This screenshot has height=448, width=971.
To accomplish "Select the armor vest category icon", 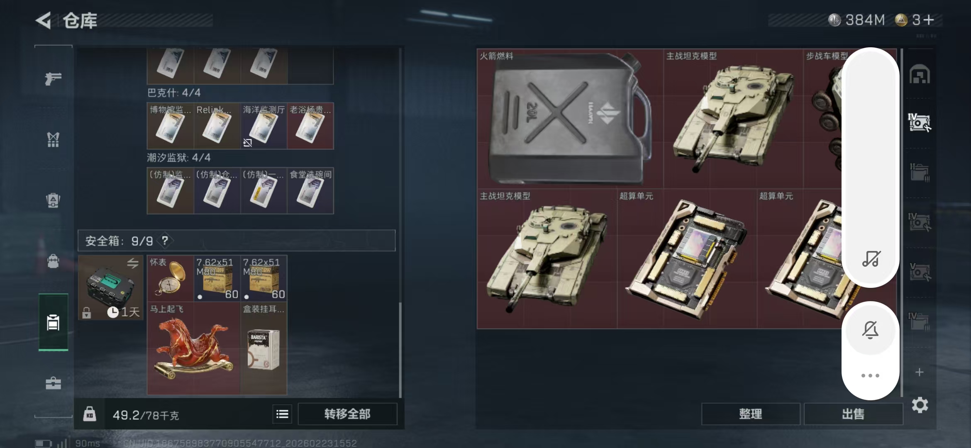I will [x=53, y=140].
